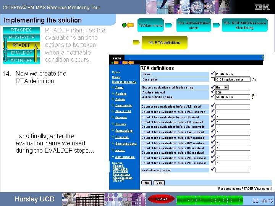This screenshot has height=206, width=275.
Task: Expand the Journals plus sign
Action: click(x=113, y=117)
